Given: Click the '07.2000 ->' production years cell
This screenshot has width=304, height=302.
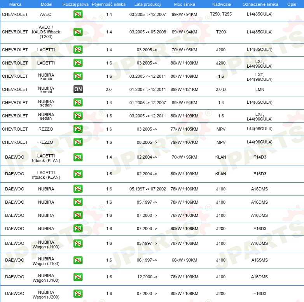Looking at the screenshot, I should 147,215.
